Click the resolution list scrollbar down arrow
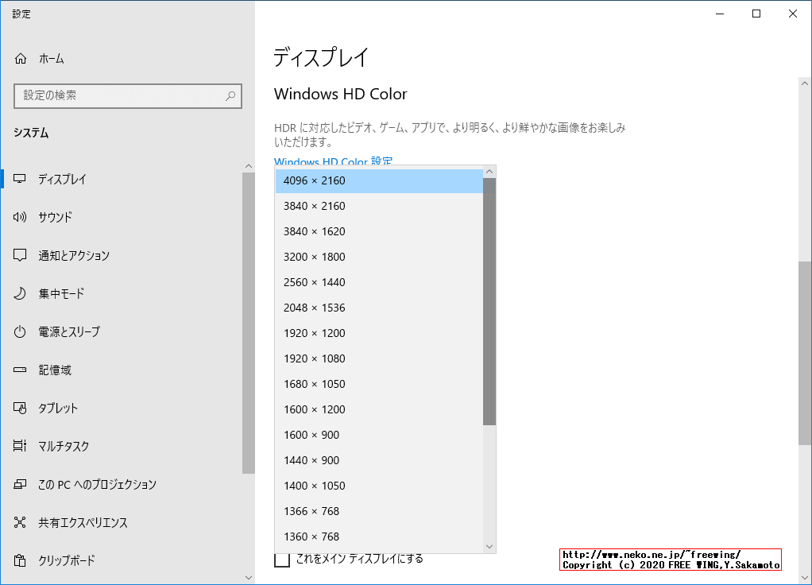Screen dimensions: 812x585 489,546
